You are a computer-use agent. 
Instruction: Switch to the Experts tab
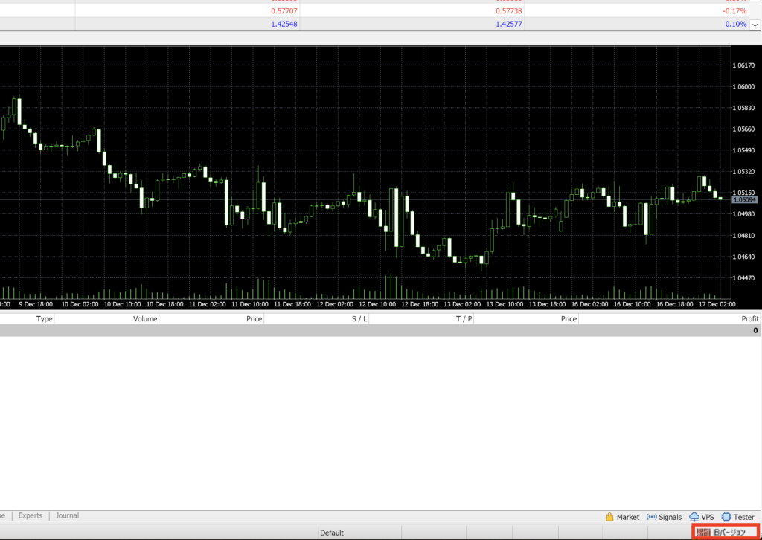pos(30,515)
